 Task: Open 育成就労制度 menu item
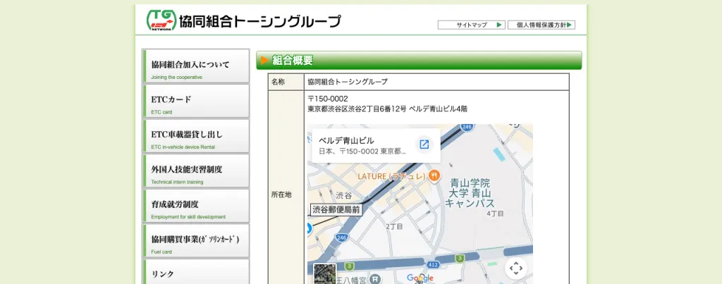pos(196,206)
